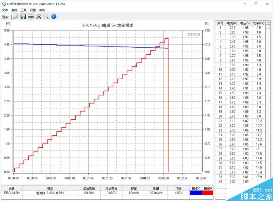Select data row 1 with 0.10 current
This screenshot has height=201, width=273.
(241, 28)
